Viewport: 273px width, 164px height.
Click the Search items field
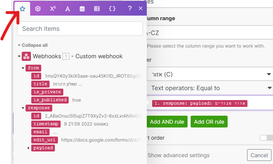[80, 29]
